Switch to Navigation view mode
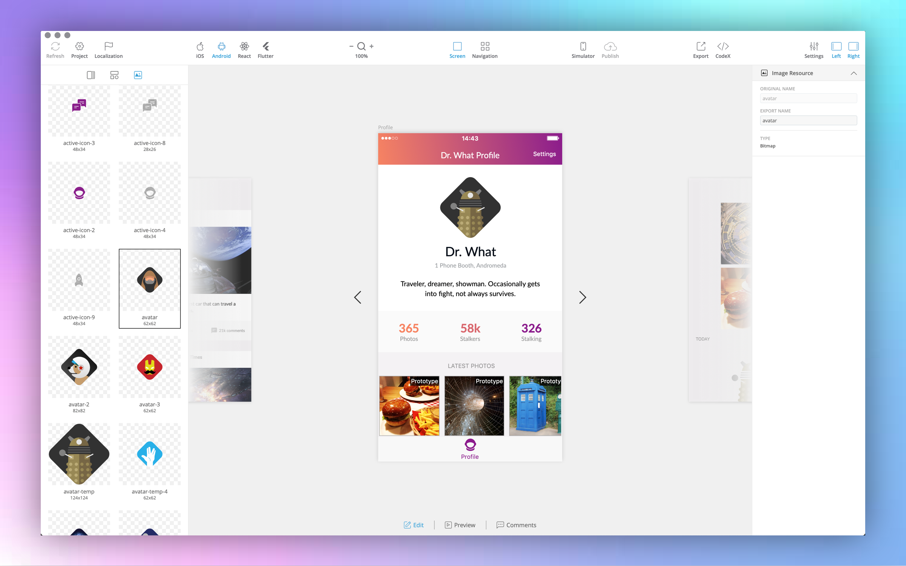Viewport: 906px width, 566px height. 485,46
